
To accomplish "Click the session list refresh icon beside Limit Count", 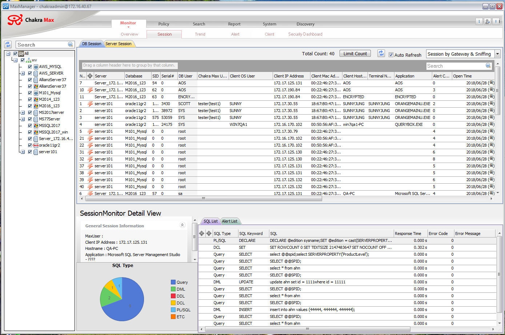I will click(x=381, y=53).
